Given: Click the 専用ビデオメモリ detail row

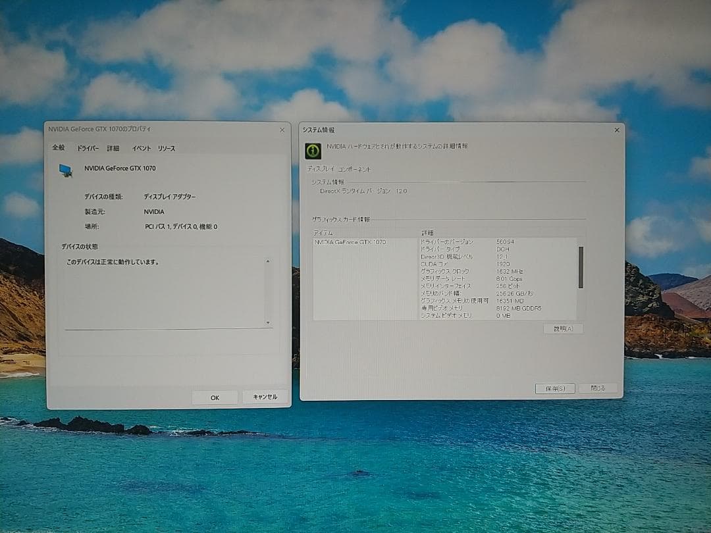Looking at the screenshot, I should [x=442, y=308].
